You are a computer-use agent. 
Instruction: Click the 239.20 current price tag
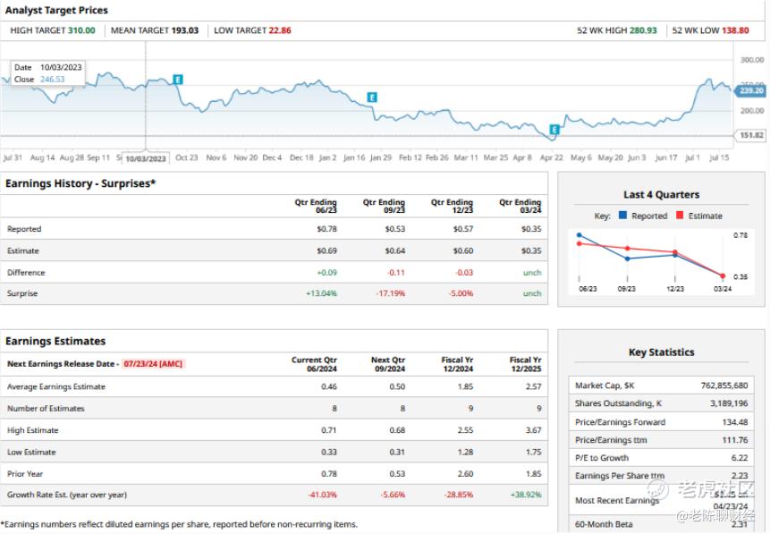[751, 91]
